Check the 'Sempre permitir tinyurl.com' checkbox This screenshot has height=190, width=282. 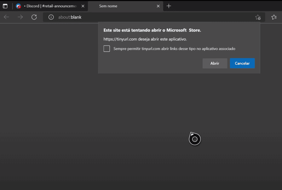pos(107,49)
